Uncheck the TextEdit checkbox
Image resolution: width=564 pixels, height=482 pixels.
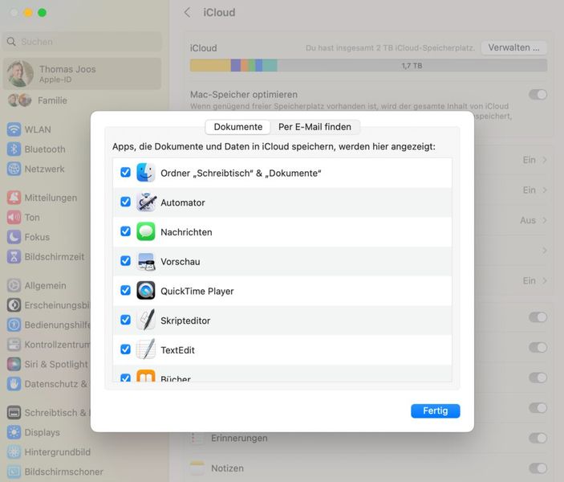point(125,349)
